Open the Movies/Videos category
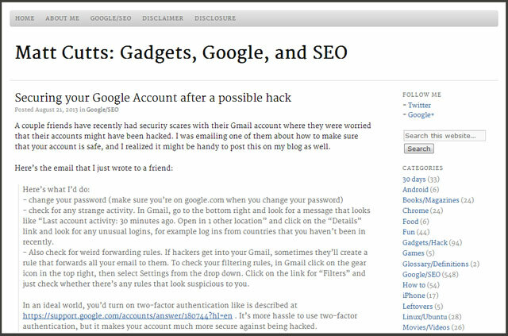508x336 pixels. point(425,327)
